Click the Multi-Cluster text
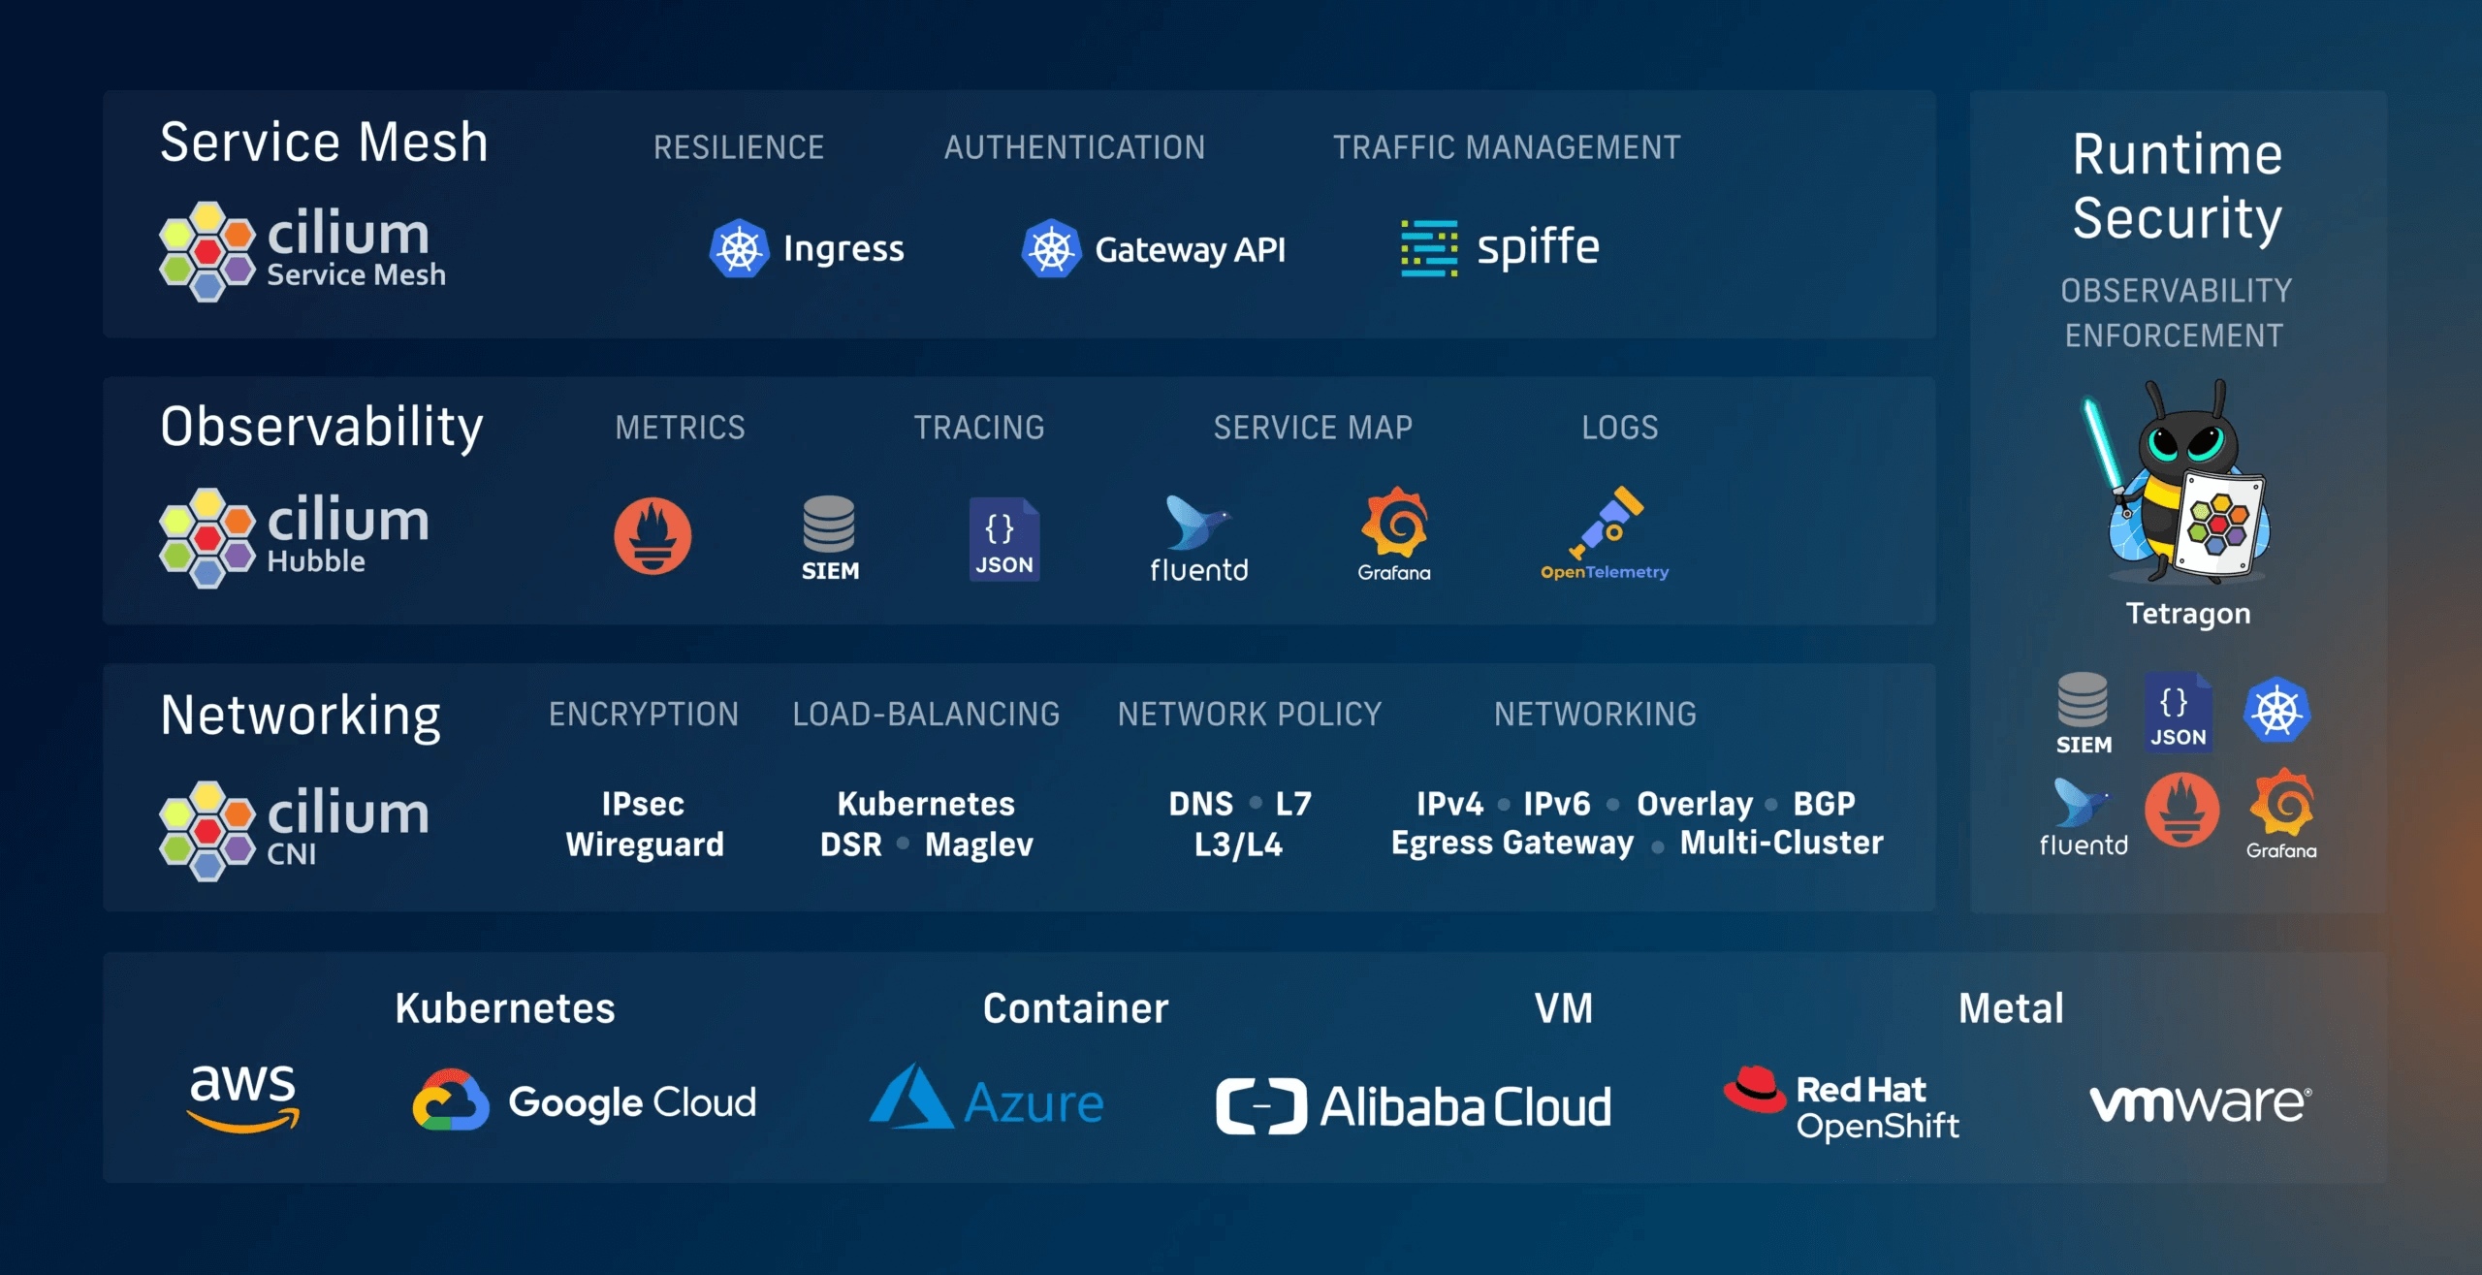Image resolution: width=2482 pixels, height=1275 pixels. 1782,843
